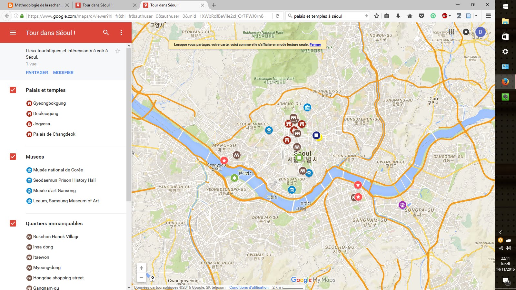Open the map help question mark
This screenshot has width=516, height=290.
(153, 278)
